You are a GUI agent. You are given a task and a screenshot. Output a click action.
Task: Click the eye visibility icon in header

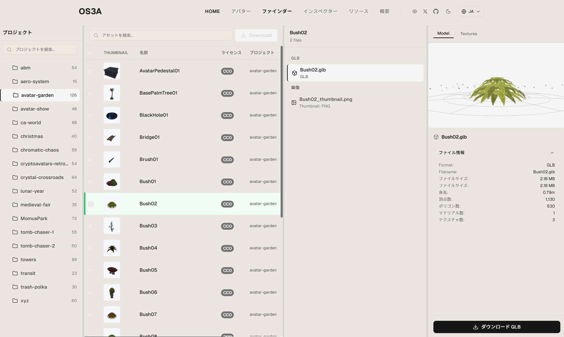click(414, 11)
